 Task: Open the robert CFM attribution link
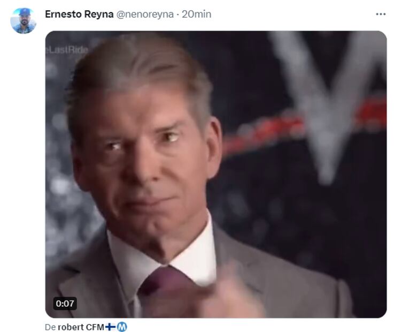[81, 327]
